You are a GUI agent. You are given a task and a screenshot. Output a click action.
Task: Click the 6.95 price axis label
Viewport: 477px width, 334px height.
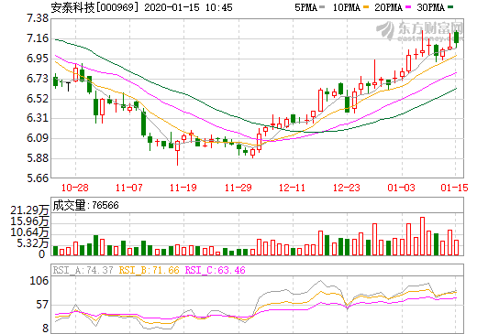[x=38, y=59]
